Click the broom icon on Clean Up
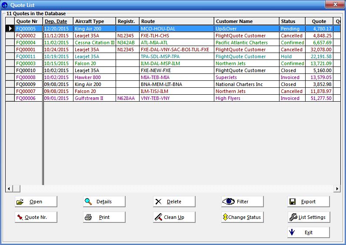Screen dimensions: 346x245 pyautogui.click(x=158, y=217)
